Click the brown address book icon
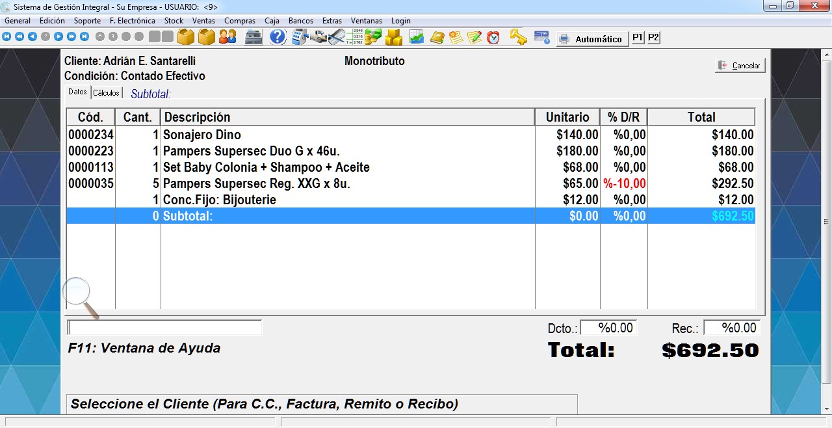This screenshot has height=428, width=832. [x=437, y=38]
